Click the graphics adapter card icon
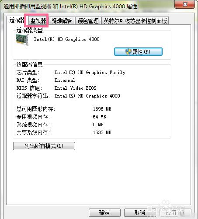Viewport: 198px width, 219px height. [x=22, y=40]
